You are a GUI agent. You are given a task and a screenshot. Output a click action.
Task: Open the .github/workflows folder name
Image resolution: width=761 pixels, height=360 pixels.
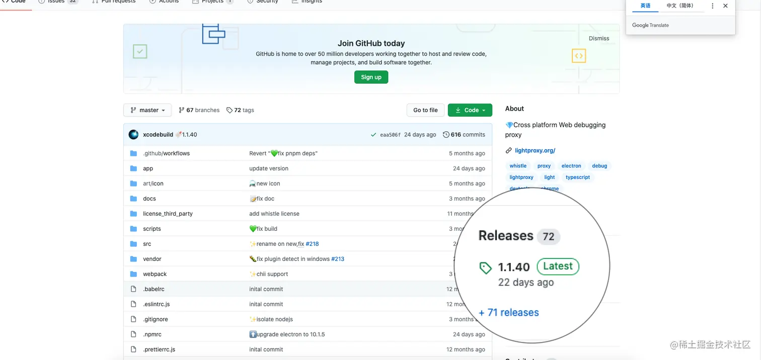[x=166, y=153]
